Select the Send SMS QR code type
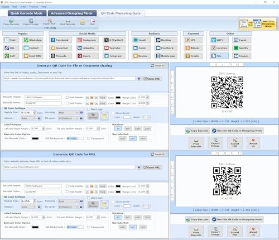The width and height of the screenshot is (279, 240). point(33,56)
